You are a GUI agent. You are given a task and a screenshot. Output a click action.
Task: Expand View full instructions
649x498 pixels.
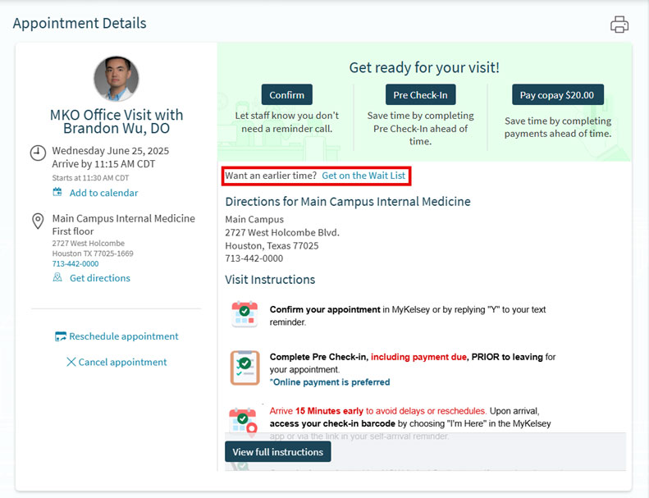(x=277, y=452)
